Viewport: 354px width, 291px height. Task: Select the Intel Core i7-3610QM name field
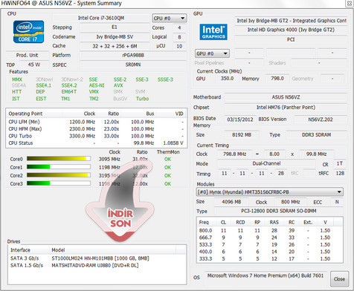pos(101,18)
